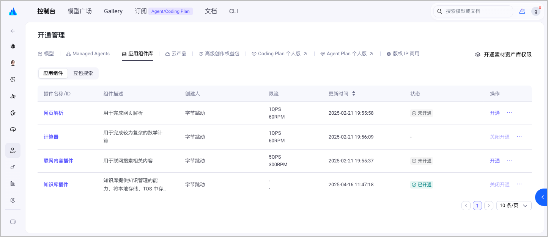The height and width of the screenshot is (237, 548).
Task: Go to 控制台 in the top navigation
Action: click(x=46, y=11)
